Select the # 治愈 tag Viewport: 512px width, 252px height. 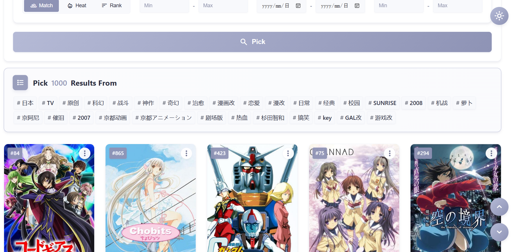[x=196, y=103]
